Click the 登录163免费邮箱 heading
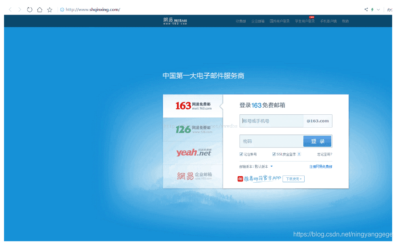This screenshot has width=397, height=242. (x=262, y=105)
